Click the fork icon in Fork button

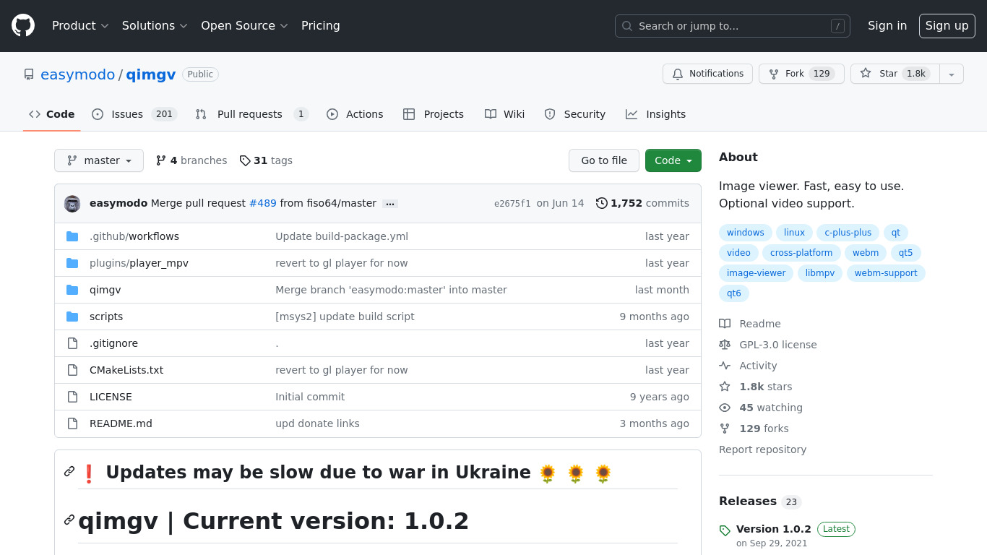[x=774, y=74]
